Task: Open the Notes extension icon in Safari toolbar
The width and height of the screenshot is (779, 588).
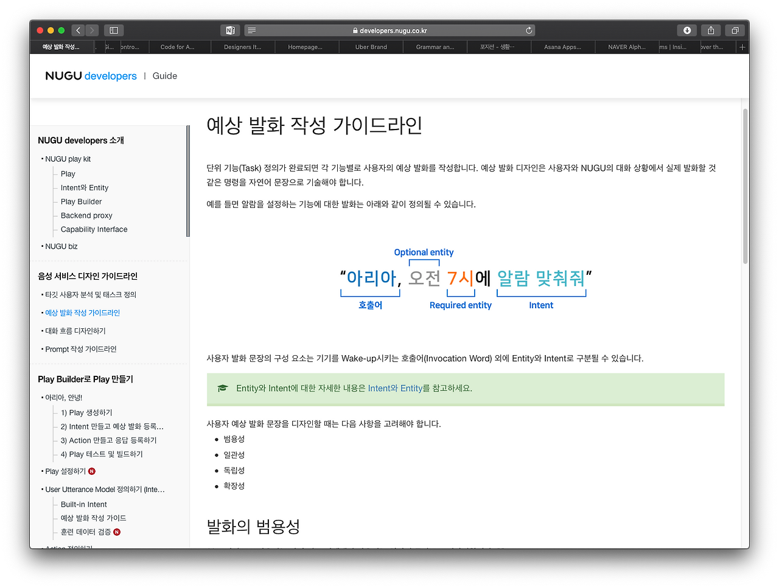Action: (x=230, y=30)
